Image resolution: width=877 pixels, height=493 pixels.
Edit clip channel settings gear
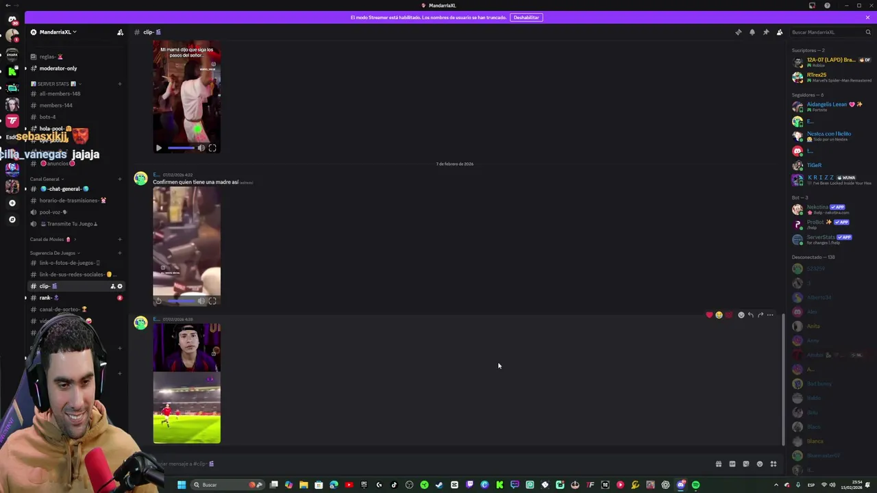point(120,286)
